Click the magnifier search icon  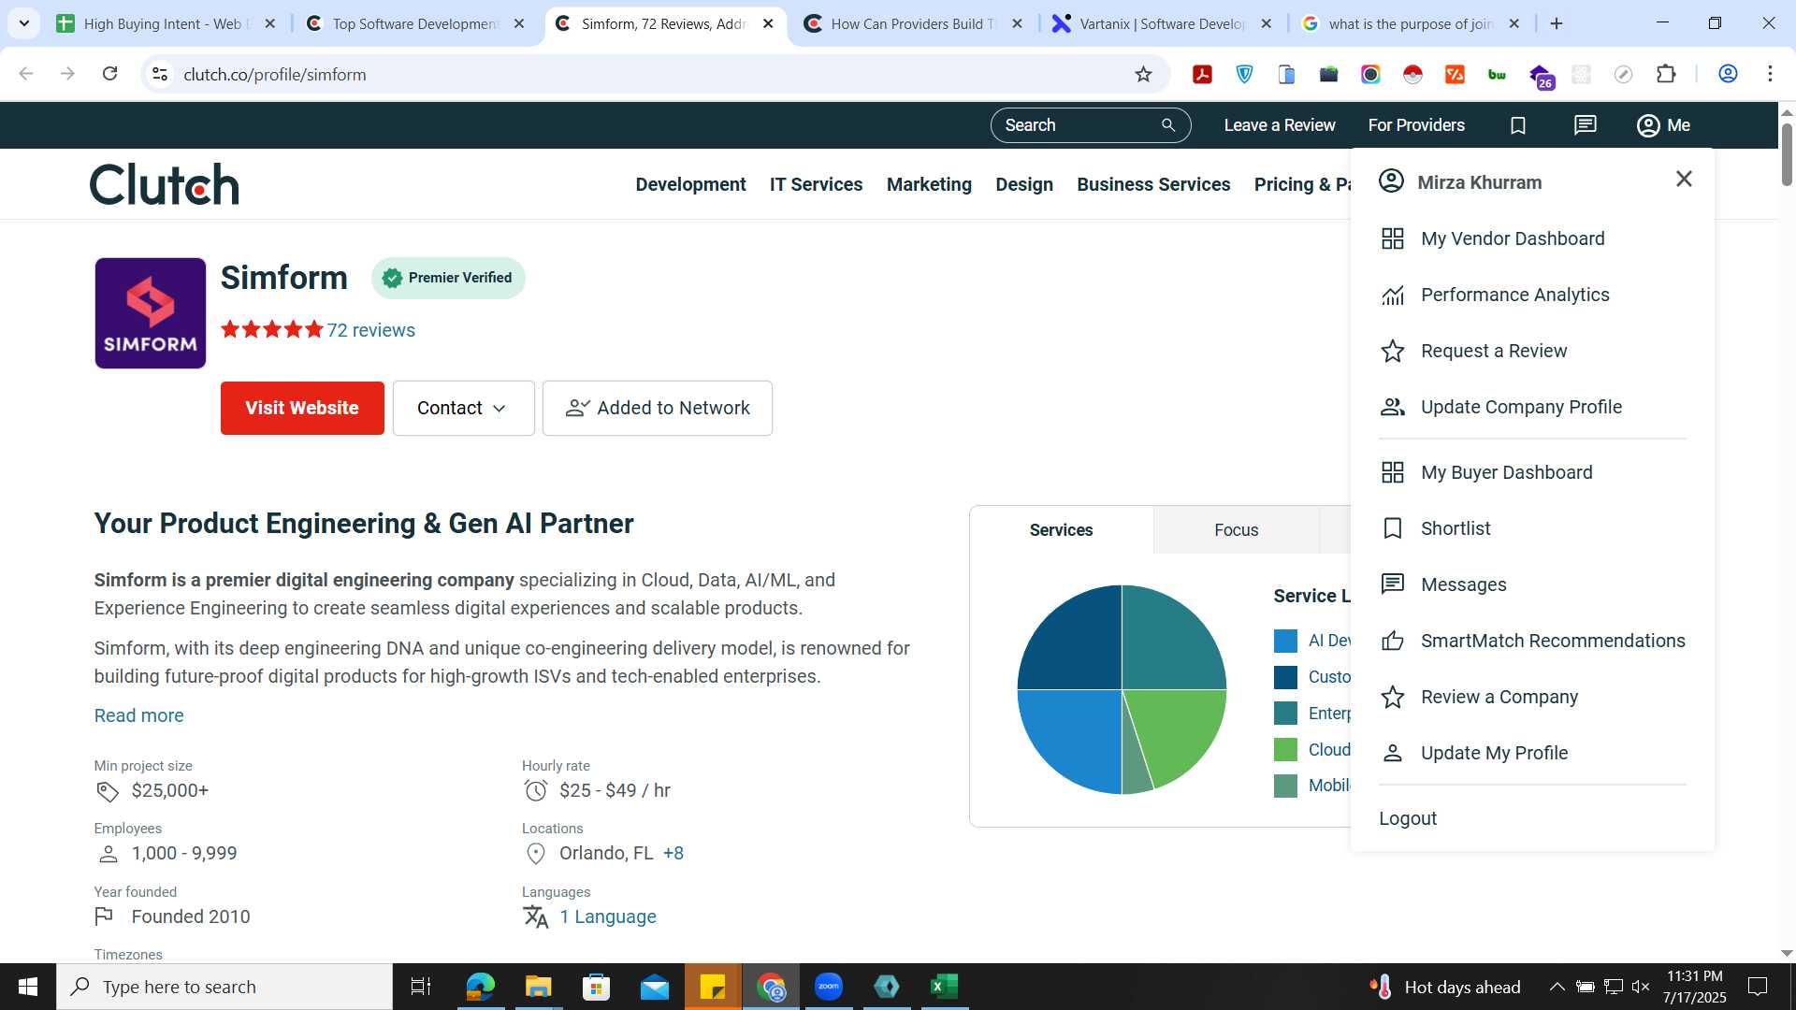point(1168,125)
